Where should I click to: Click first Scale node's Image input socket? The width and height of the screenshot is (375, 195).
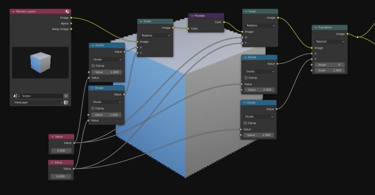pos(137,42)
